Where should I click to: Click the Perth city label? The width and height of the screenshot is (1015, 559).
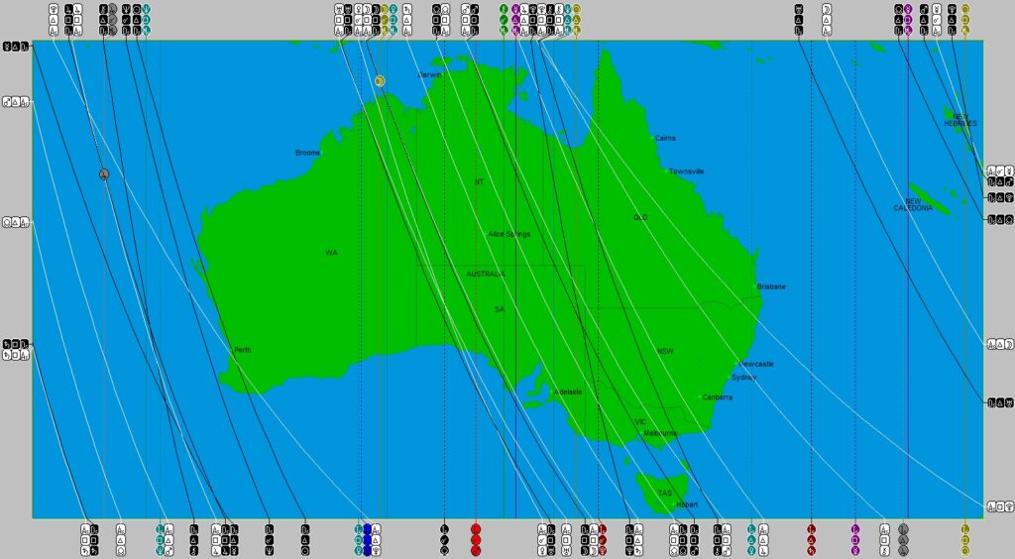(242, 350)
